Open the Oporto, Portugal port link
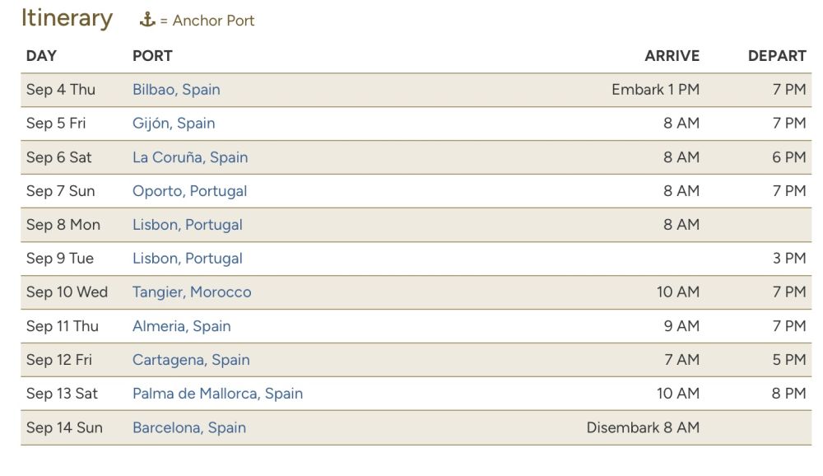The image size is (823, 476). coord(189,191)
